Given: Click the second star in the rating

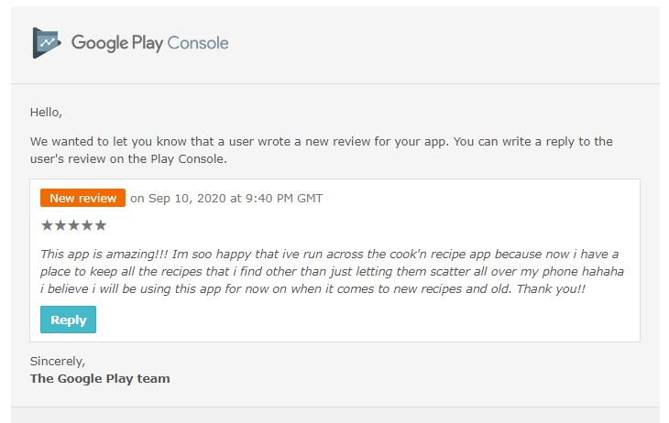Looking at the screenshot, I should click(60, 225).
